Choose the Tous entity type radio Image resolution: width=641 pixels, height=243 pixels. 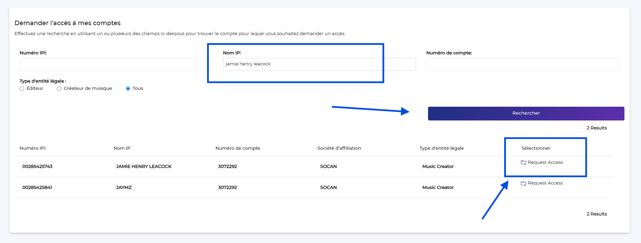coord(128,89)
